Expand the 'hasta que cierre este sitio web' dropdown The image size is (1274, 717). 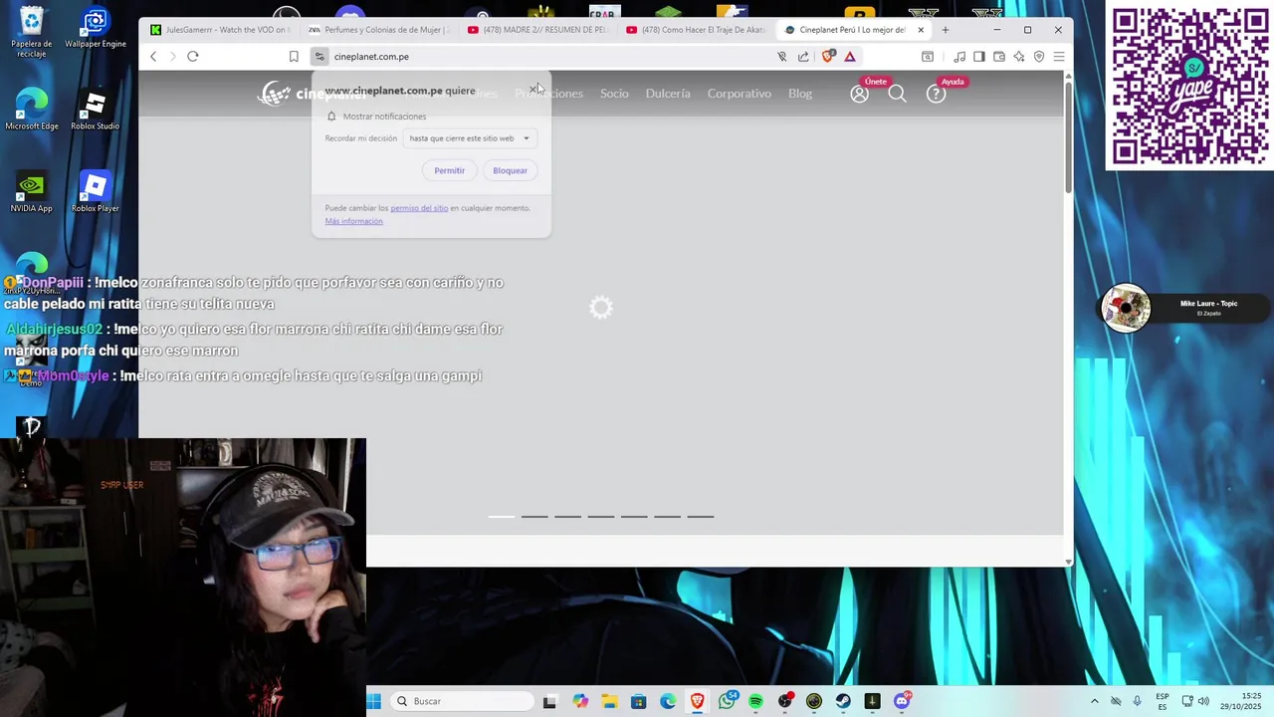point(470,138)
